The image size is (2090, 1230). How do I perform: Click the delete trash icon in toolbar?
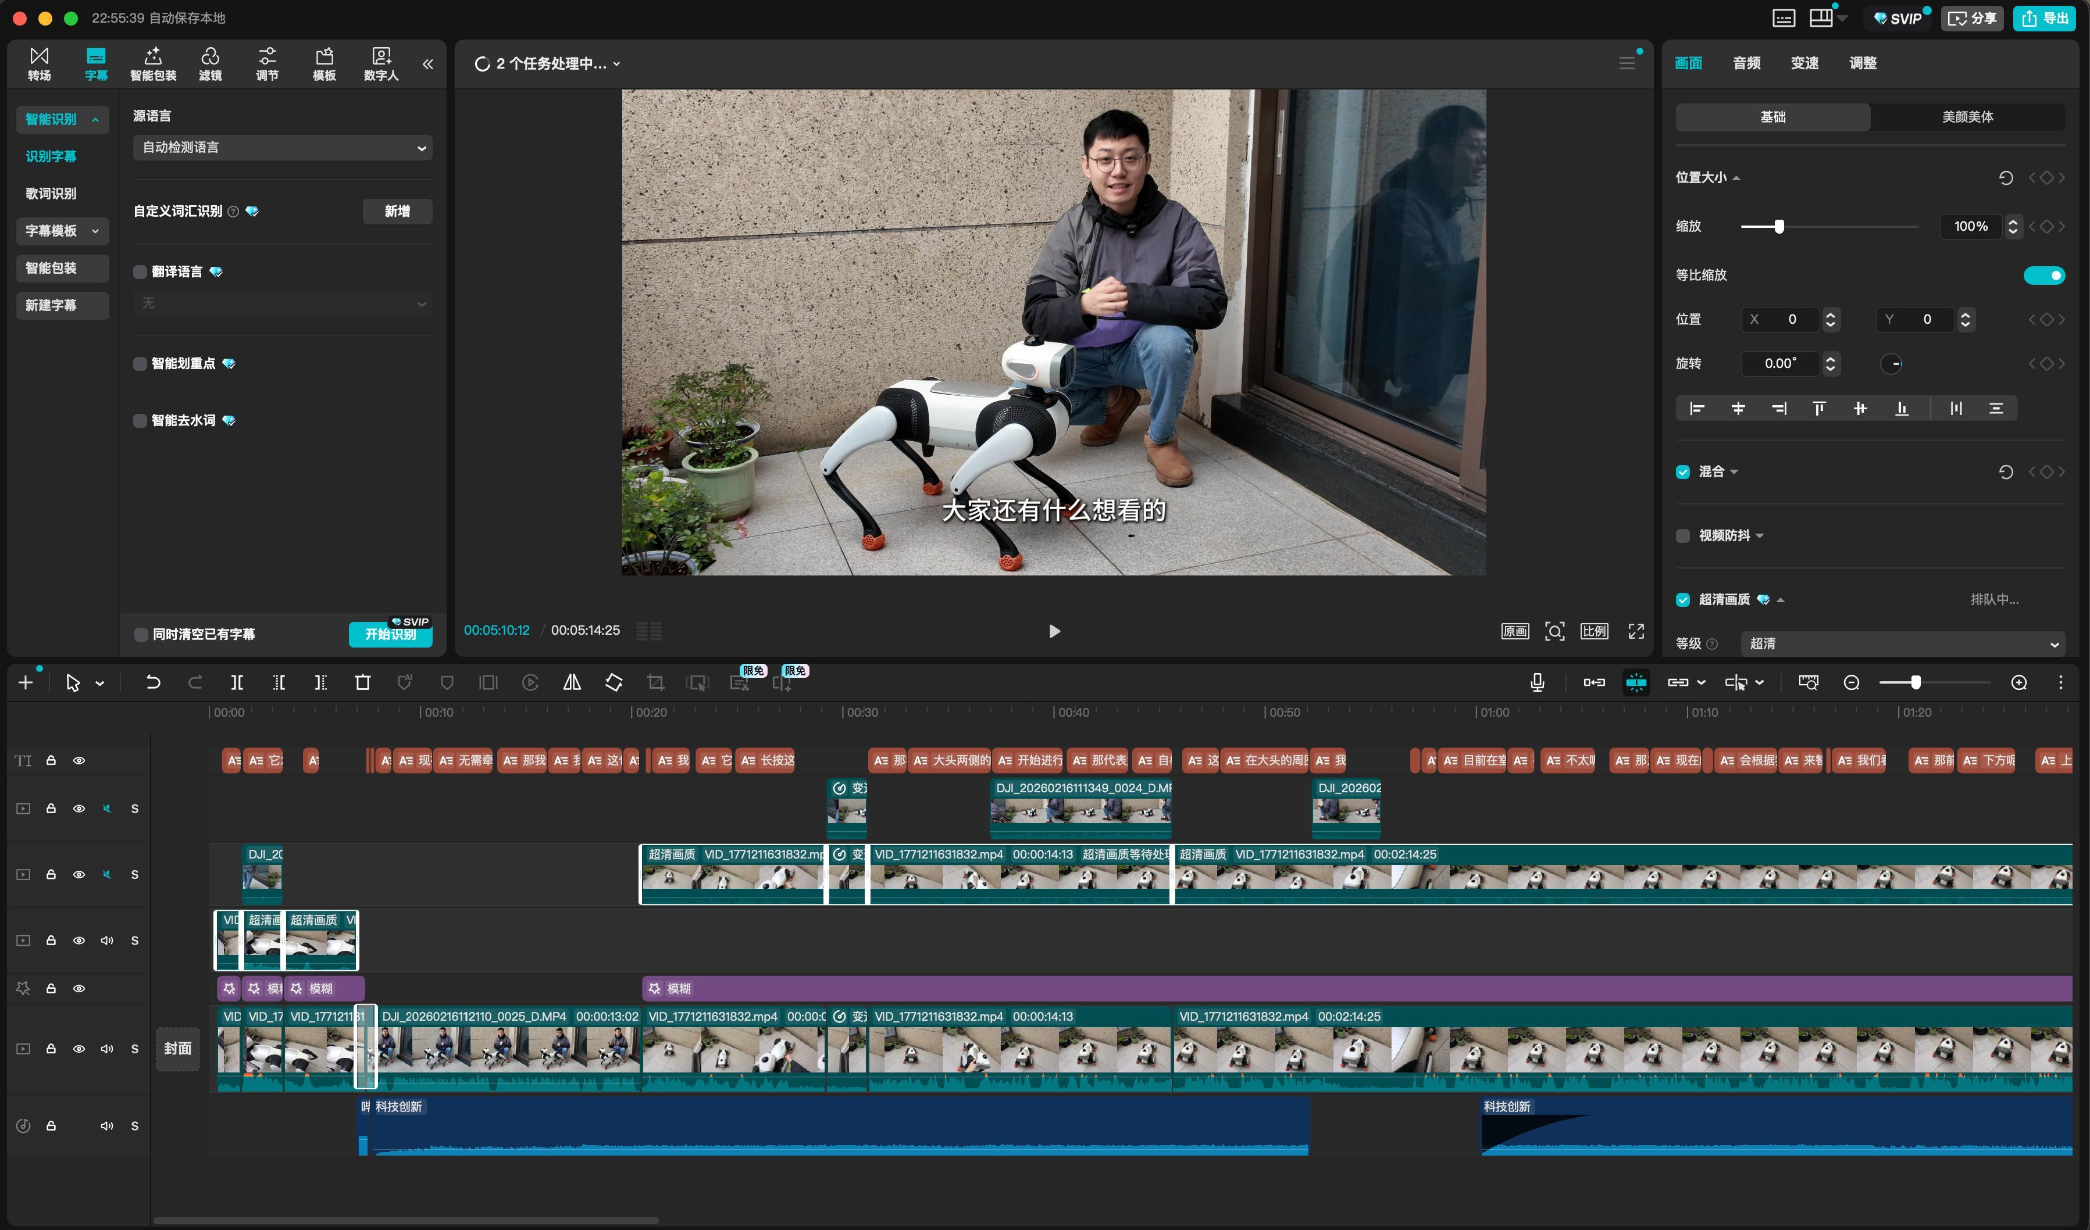coord(362,682)
